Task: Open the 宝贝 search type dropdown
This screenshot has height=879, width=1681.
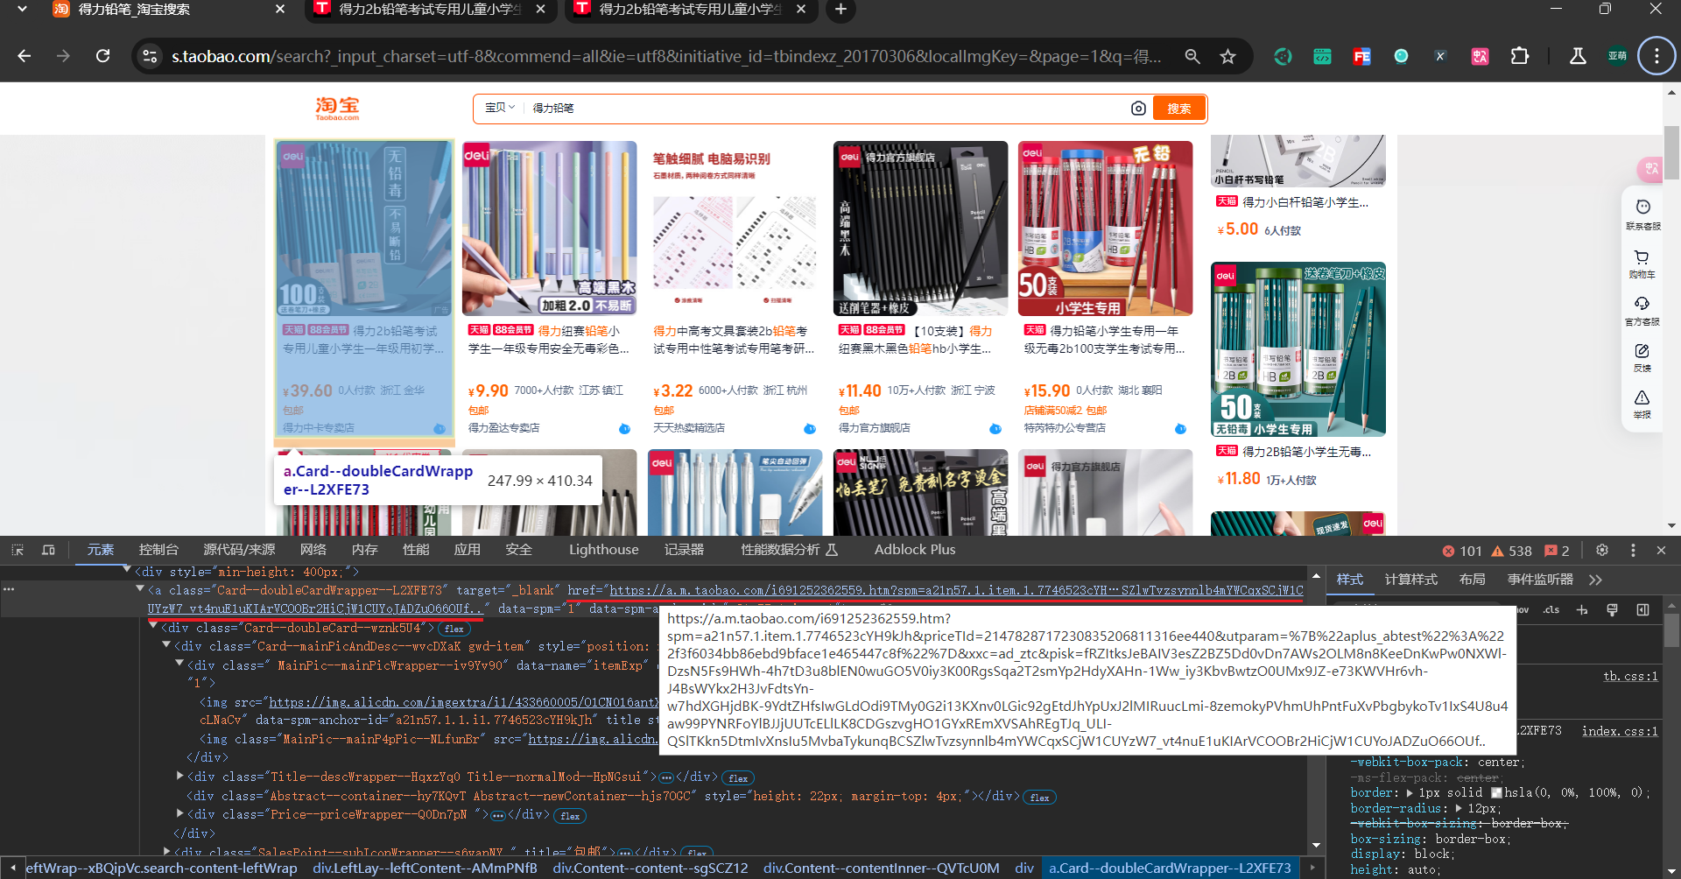Action: pyautogui.click(x=500, y=108)
